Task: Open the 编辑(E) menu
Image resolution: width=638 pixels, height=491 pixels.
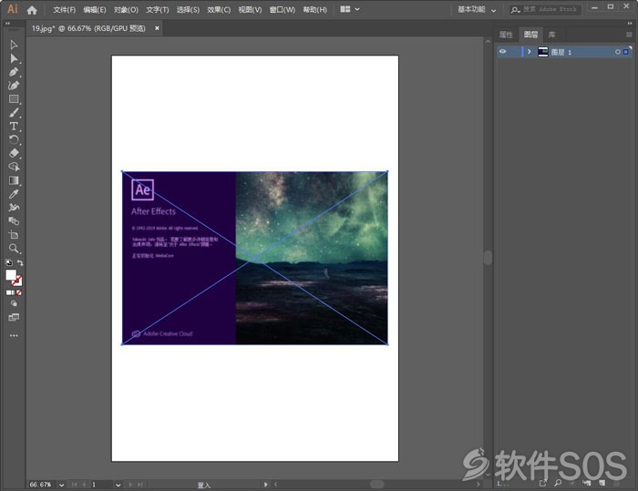Action: (95, 9)
